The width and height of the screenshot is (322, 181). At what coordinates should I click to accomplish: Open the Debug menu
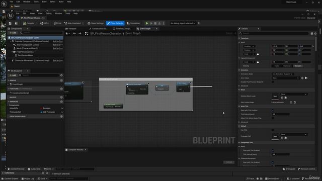click(49, 14)
